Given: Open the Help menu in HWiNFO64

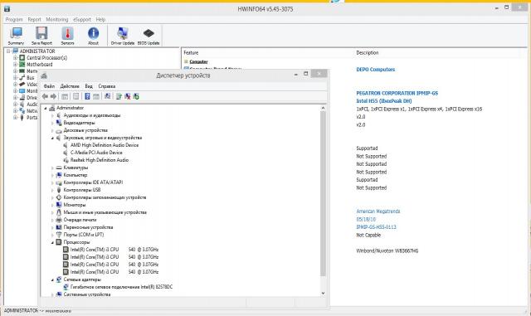Looking at the screenshot, I should [x=100, y=20].
